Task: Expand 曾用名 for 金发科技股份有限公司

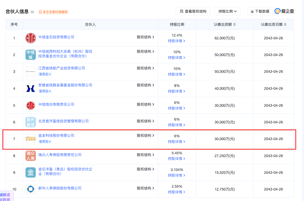Action: [x=45, y=142]
